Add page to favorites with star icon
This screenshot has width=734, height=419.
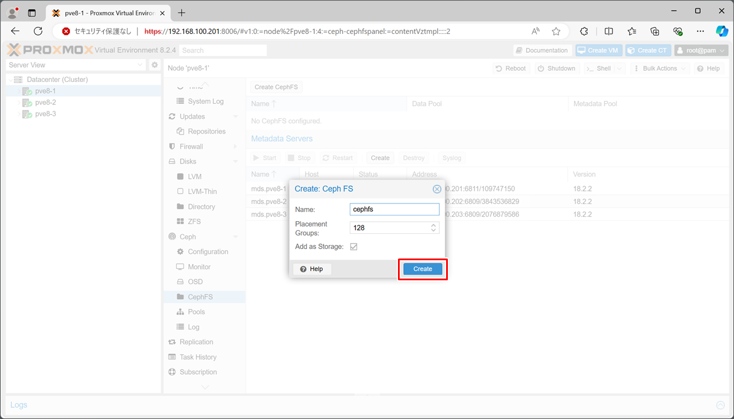(x=556, y=32)
